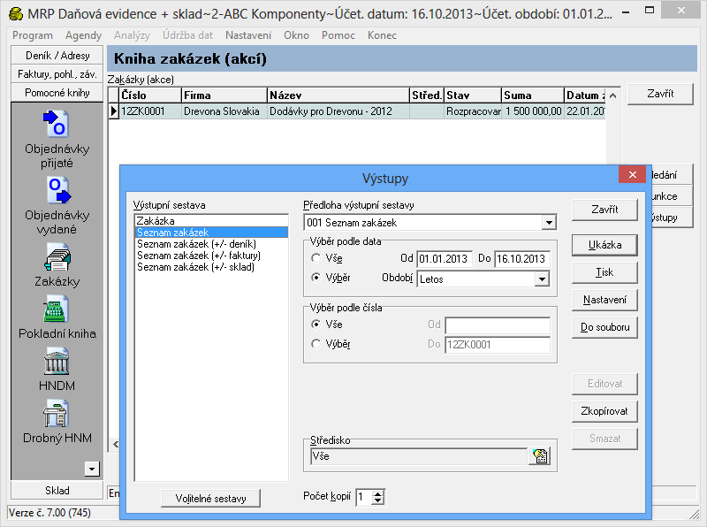Adjust Počet kopií spinner arrows
707x527 pixels.
pos(378,498)
